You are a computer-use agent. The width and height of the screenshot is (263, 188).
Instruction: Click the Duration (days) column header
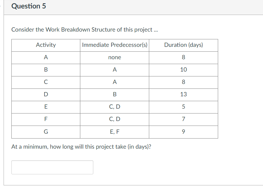pyautogui.click(x=183, y=45)
